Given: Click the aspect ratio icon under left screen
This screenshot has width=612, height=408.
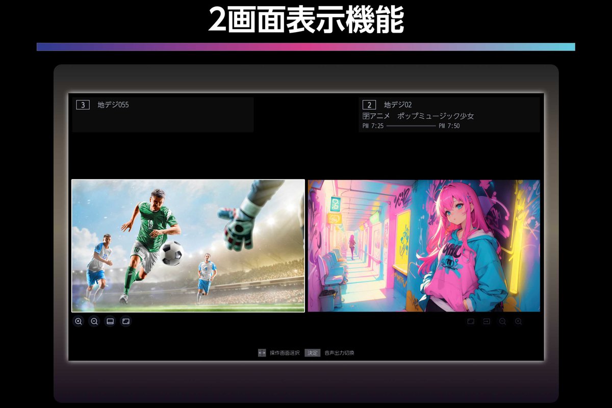Looking at the screenshot, I should coord(125,322).
